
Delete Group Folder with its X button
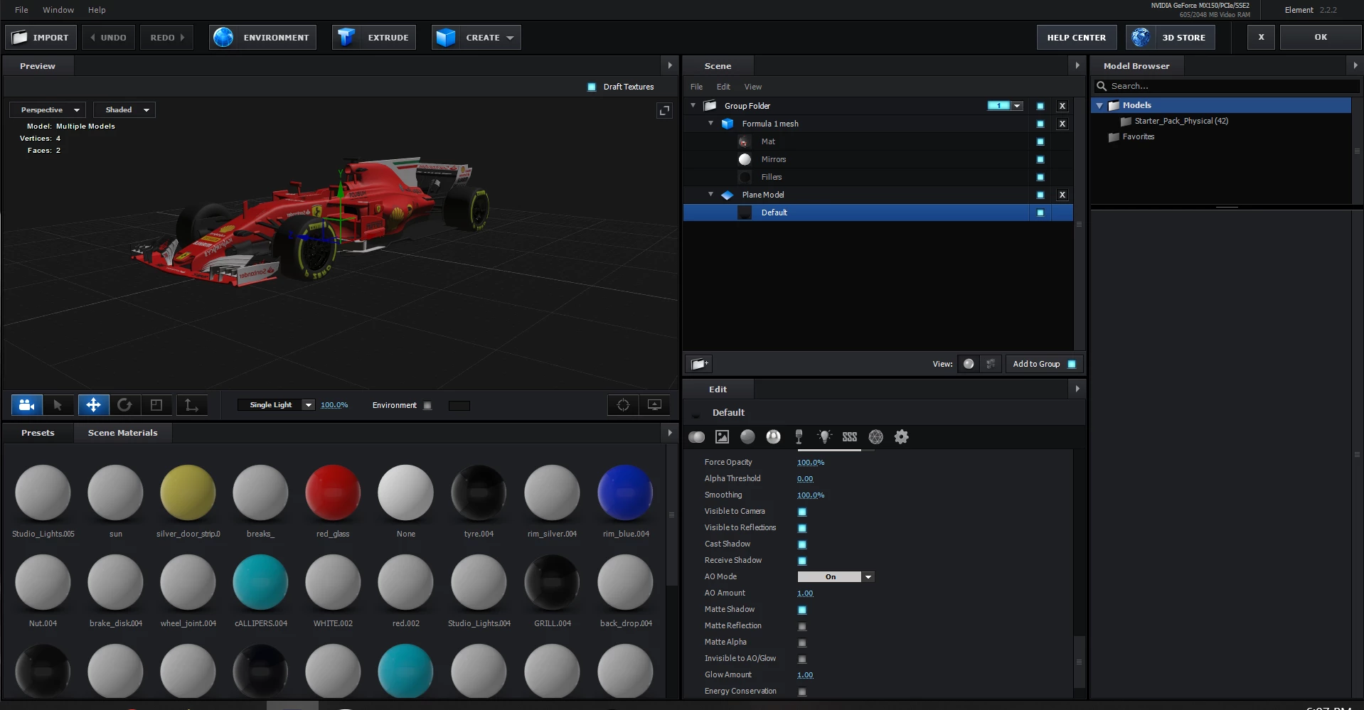[1062, 106]
